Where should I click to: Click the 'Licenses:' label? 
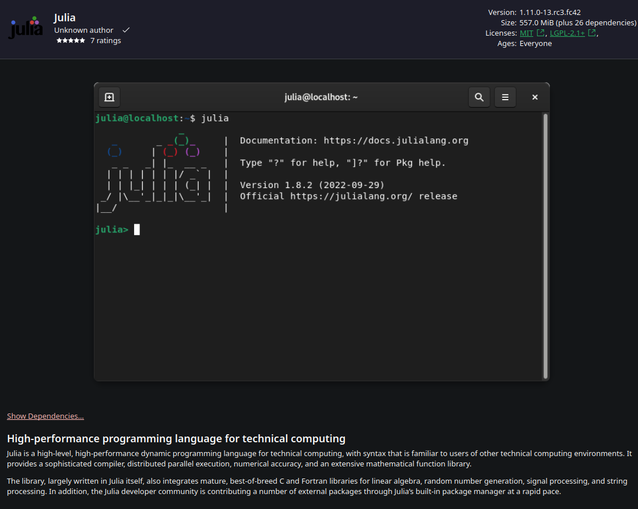[x=501, y=33]
